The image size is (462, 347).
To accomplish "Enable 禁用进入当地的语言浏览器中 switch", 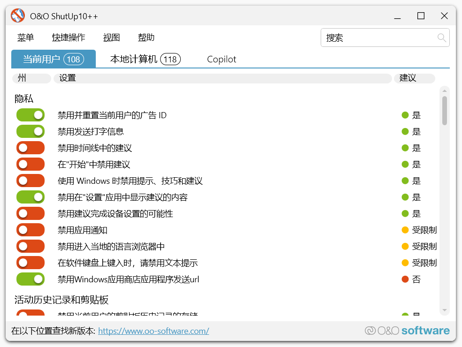I will pos(31,246).
